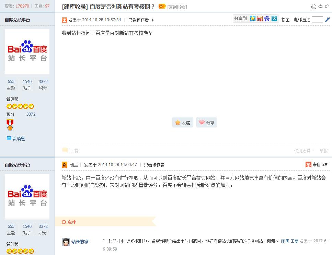332x255 pixels.
Task: Share to Baidu paw icon
Action: 267,19
